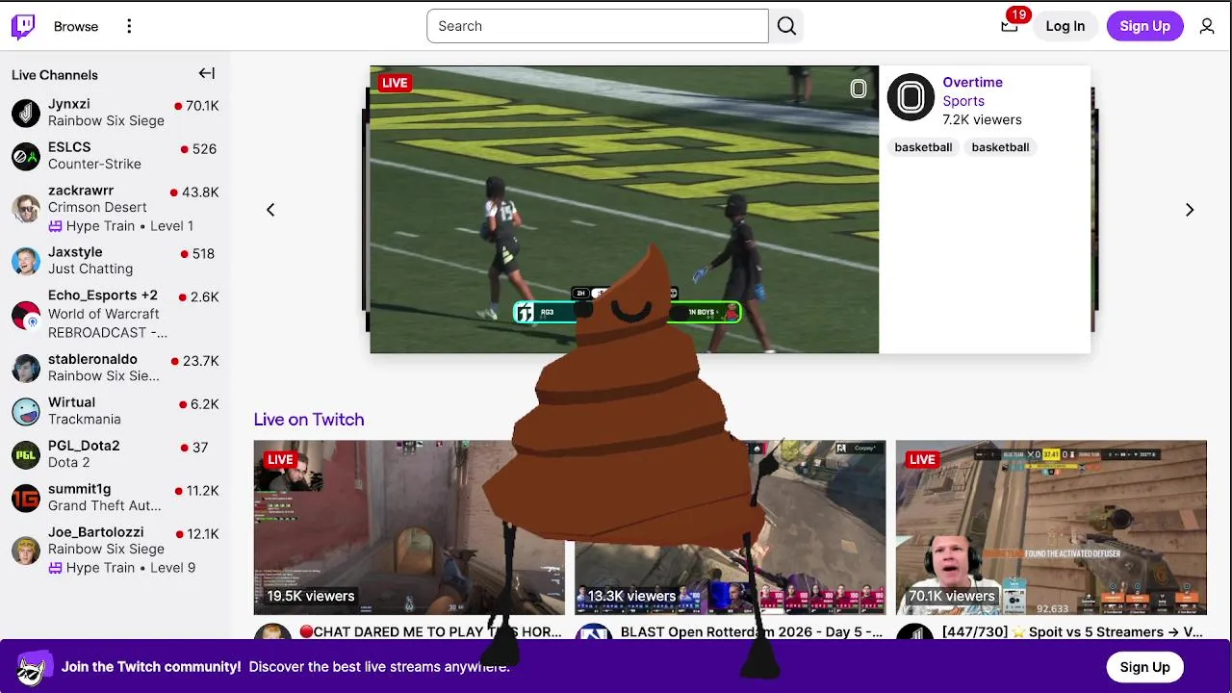The image size is (1232, 693).
Task: Open the stream thumbnail with 19.5K viewers
Action: tap(409, 527)
